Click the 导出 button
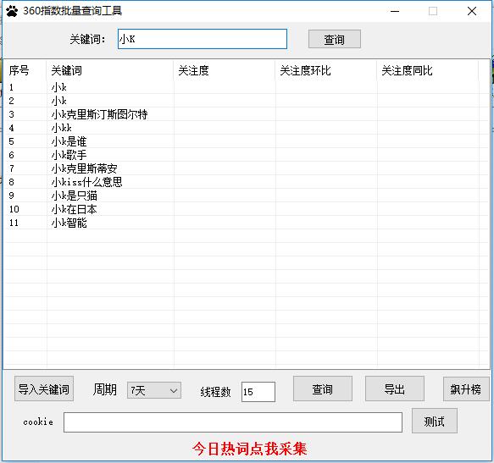Viewport: 494px width, 463px height. click(395, 389)
